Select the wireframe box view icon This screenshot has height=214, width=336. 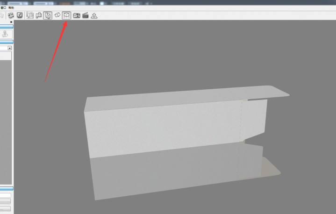(30, 15)
